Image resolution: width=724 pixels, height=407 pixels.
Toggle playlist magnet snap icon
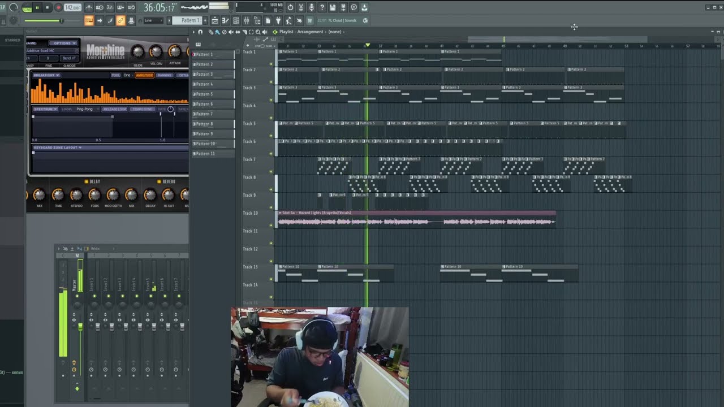(200, 32)
